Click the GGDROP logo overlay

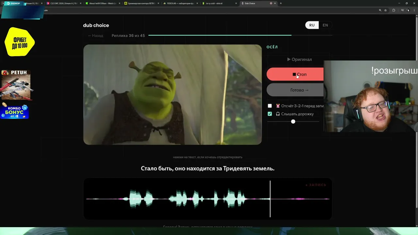13,3
